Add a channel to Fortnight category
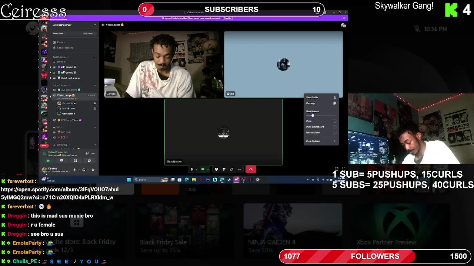Viewport: 474px width, 266px height. (x=95, y=144)
